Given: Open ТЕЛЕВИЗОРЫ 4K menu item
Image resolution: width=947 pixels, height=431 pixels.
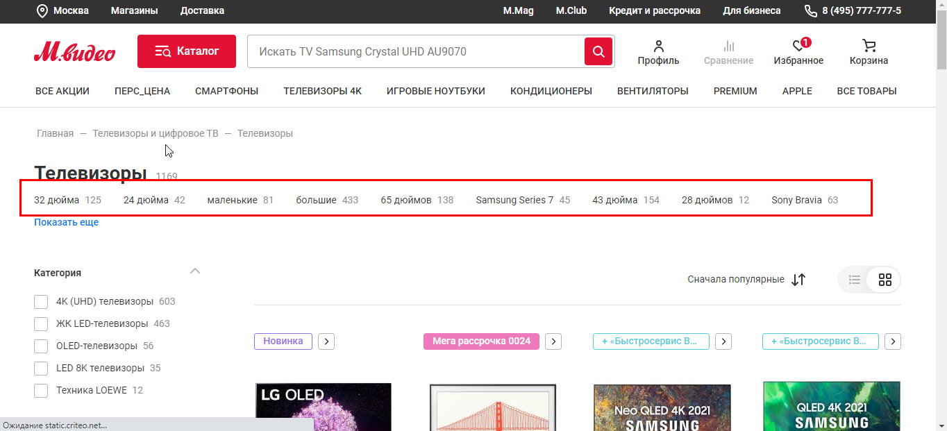Looking at the screenshot, I should [x=323, y=91].
